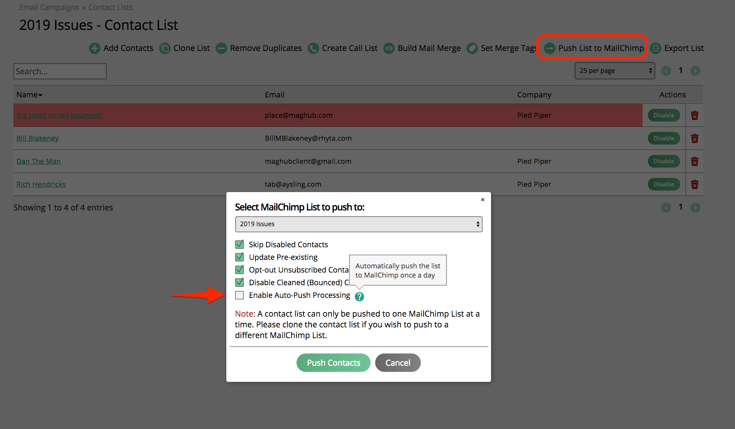Viewport: 735px width, 429px height.
Task: Disable the Dan The Man contact
Action: pos(664,161)
